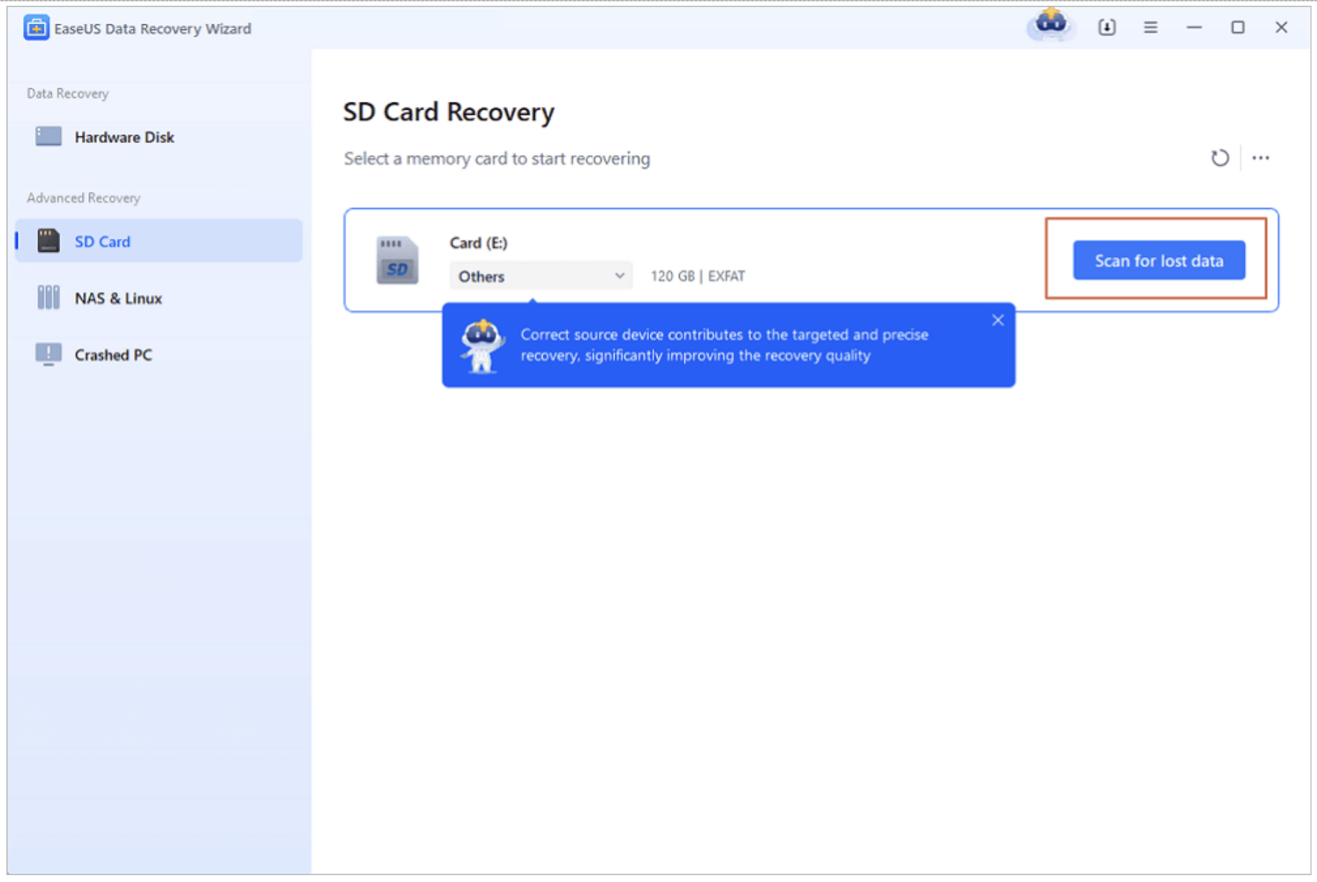Open the three-dot more options menu
This screenshot has width=1317, height=882.
pyautogui.click(x=1260, y=158)
